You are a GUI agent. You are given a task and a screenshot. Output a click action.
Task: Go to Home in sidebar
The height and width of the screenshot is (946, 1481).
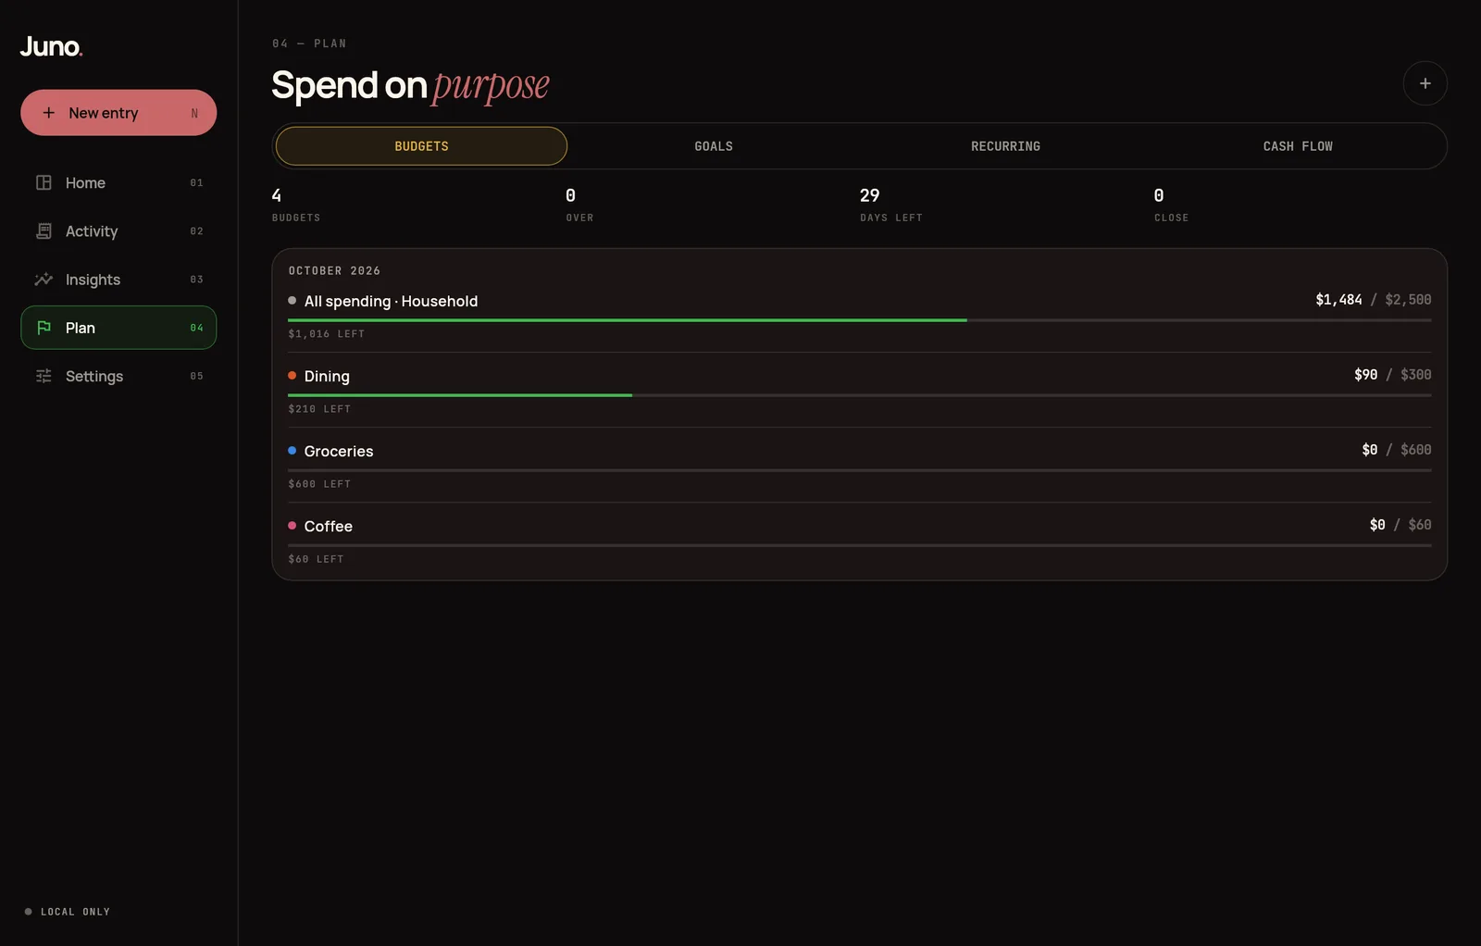(x=118, y=182)
